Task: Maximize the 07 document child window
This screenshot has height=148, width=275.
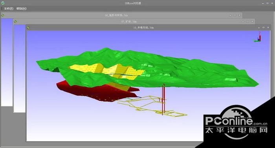Action: click(x=247, y=21)
